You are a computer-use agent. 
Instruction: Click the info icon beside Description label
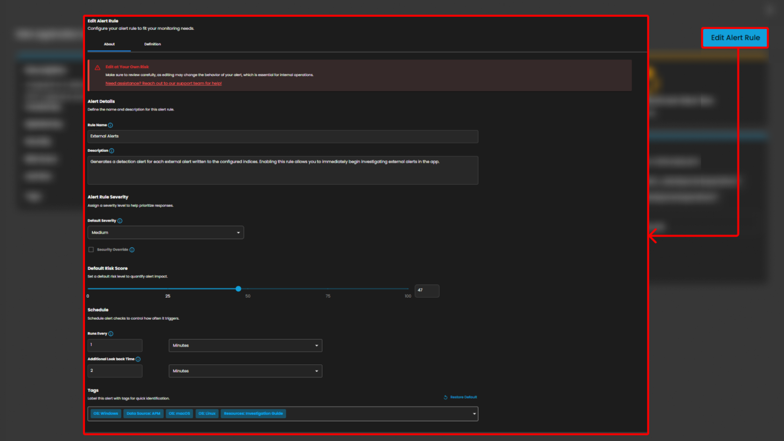[112, 151]
